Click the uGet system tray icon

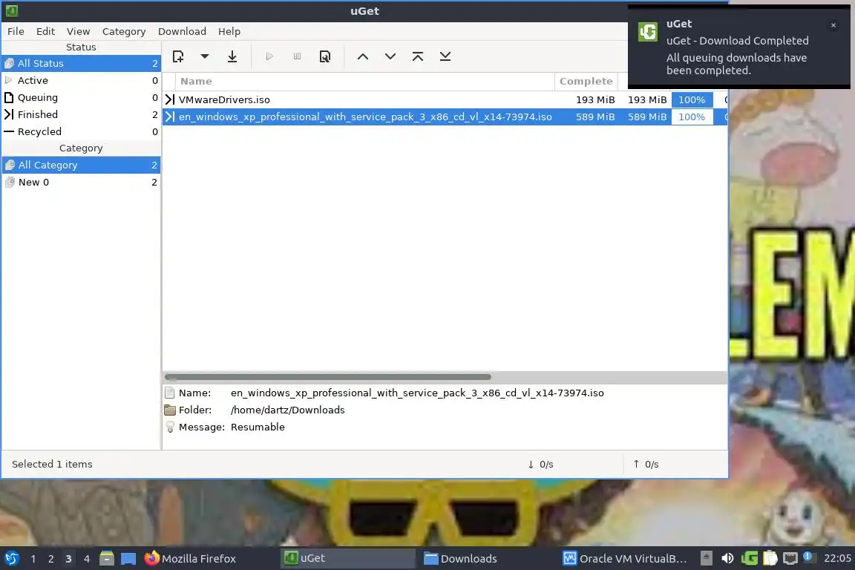click(x=749, y=559)
